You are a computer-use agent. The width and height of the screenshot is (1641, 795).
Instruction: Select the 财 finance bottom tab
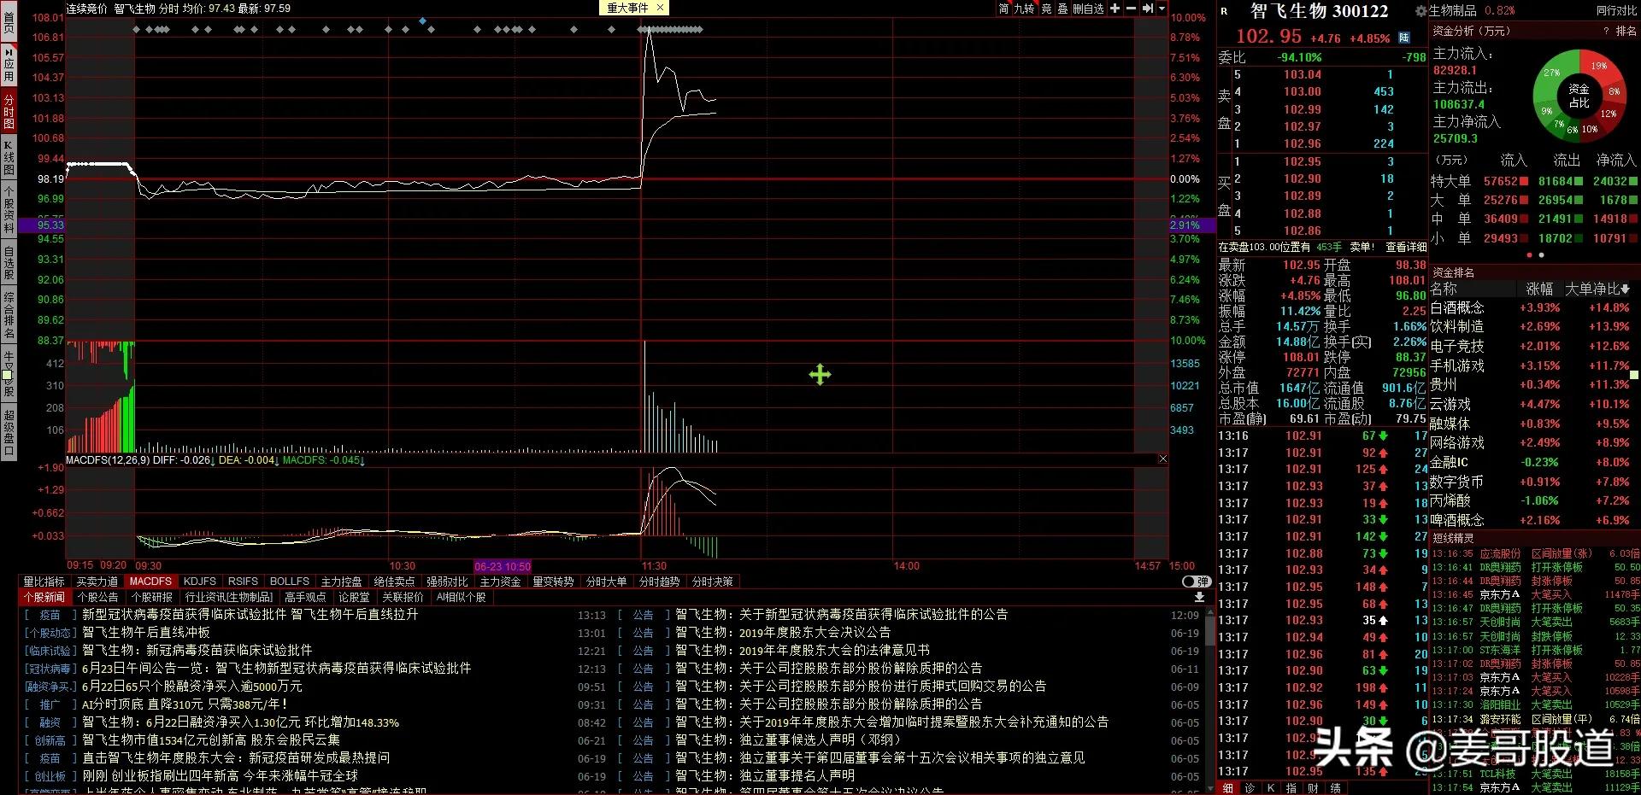click(1313, 788)
